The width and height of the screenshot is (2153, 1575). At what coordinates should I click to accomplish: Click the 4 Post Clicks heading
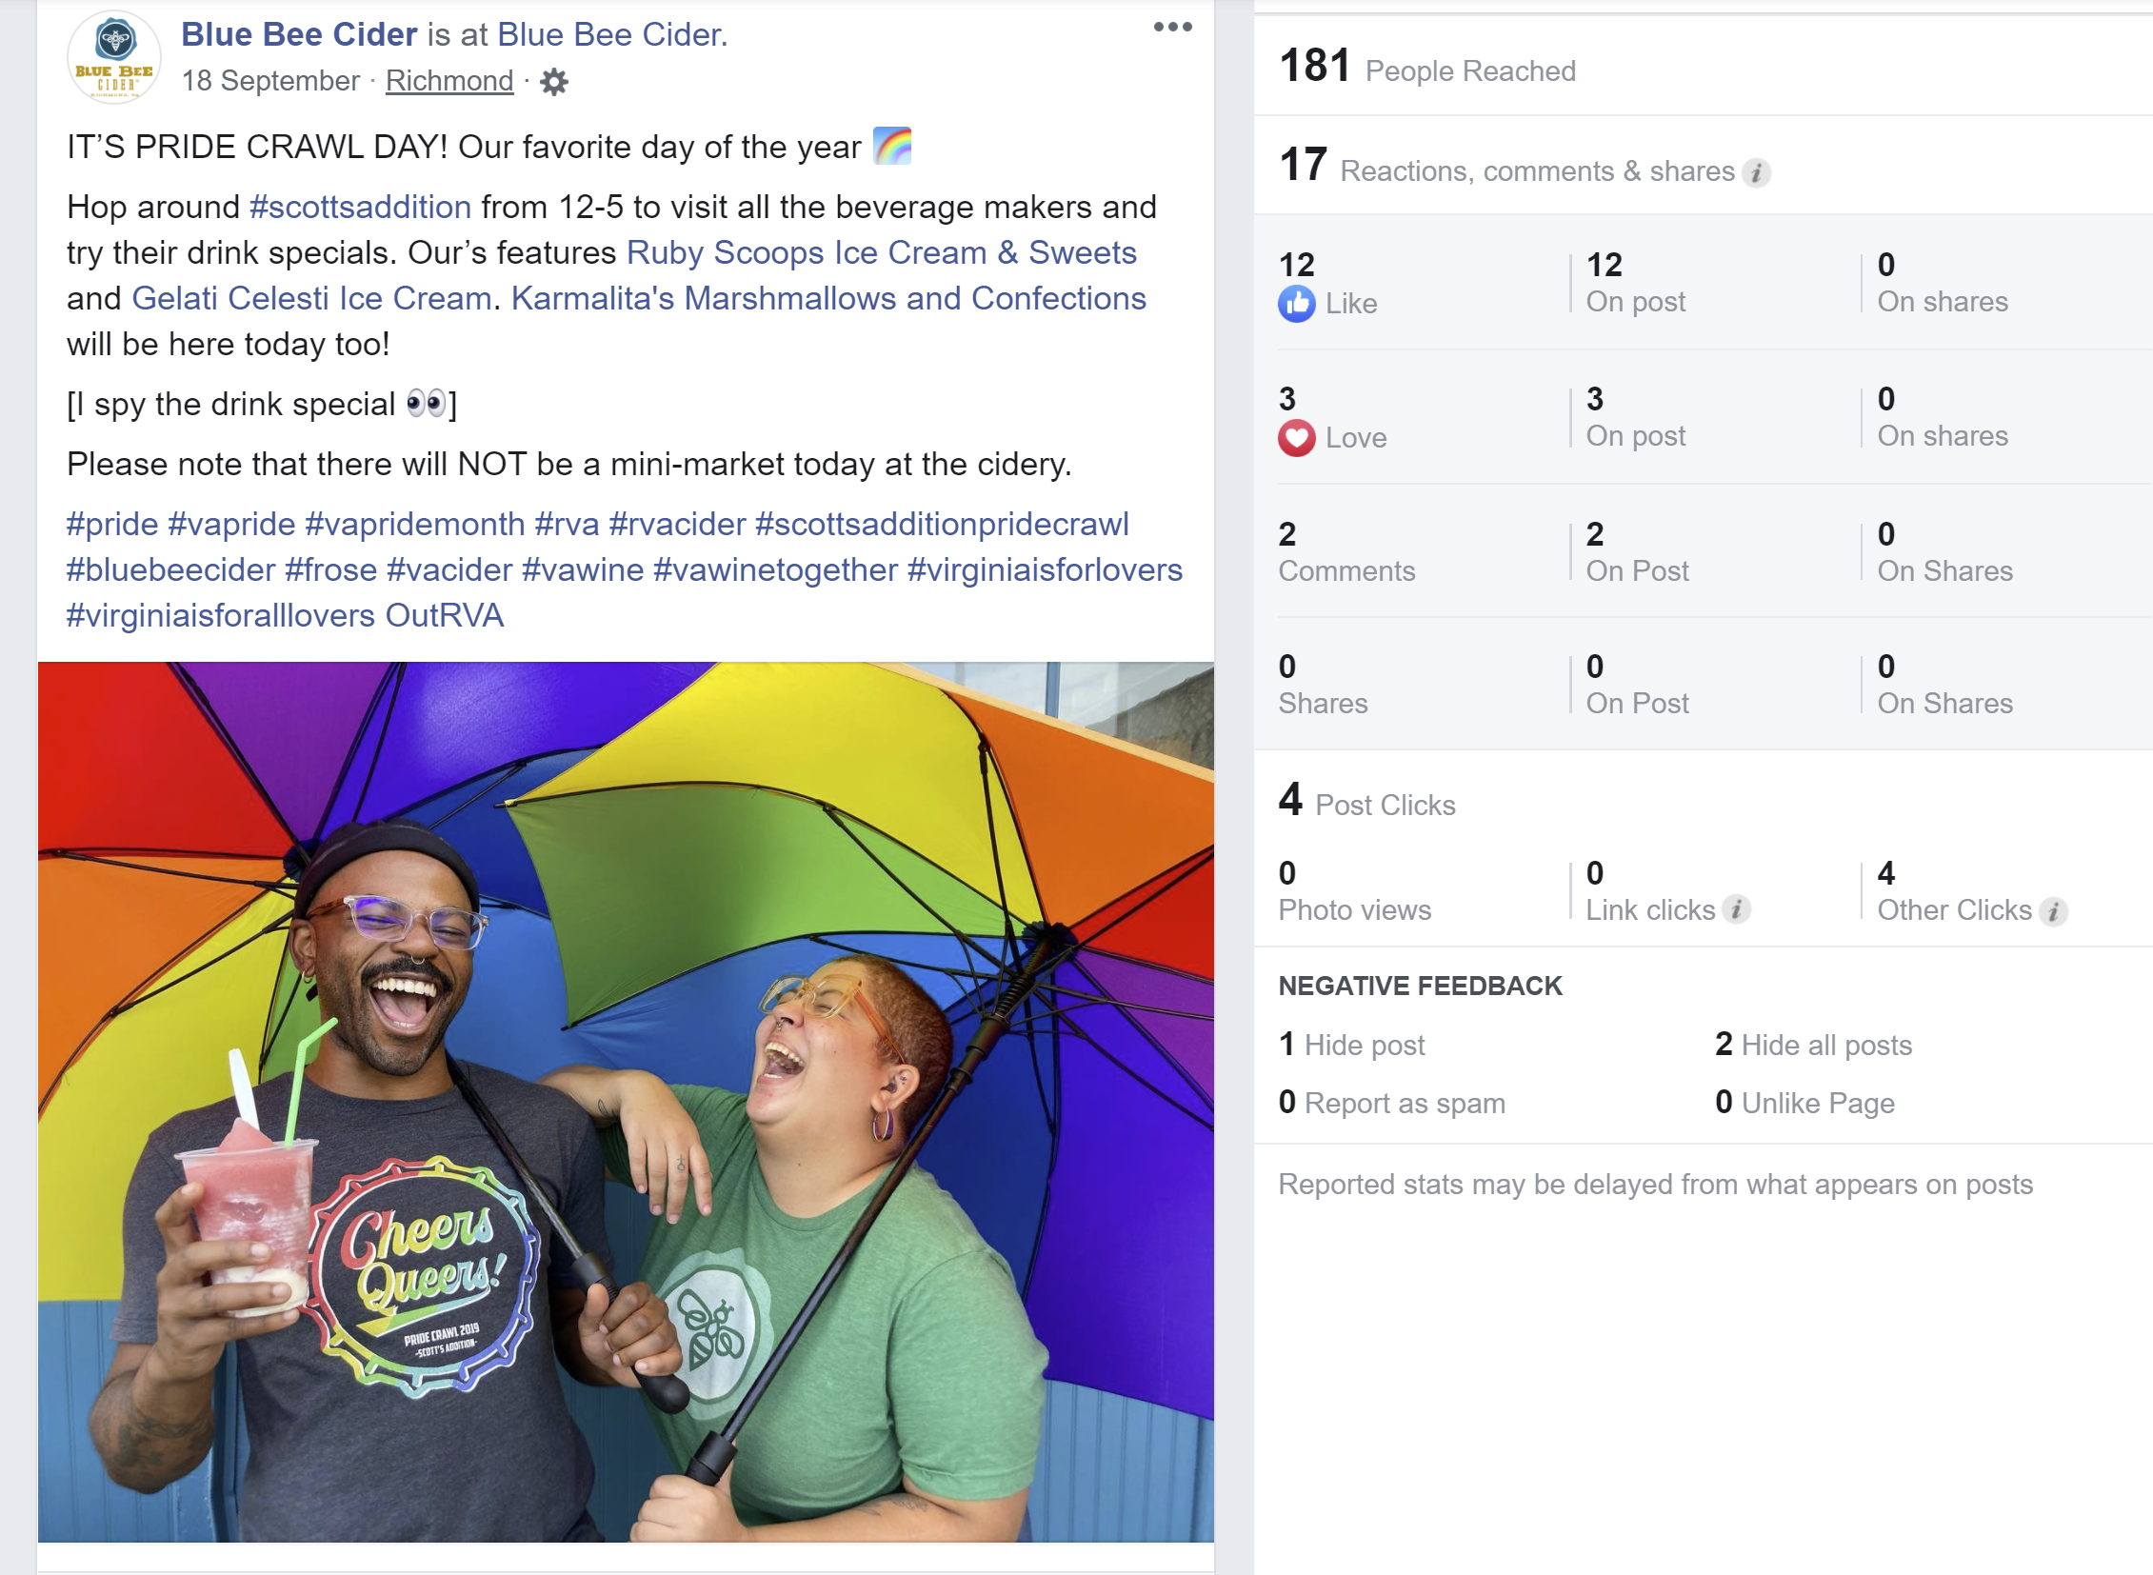[1366, 800]
